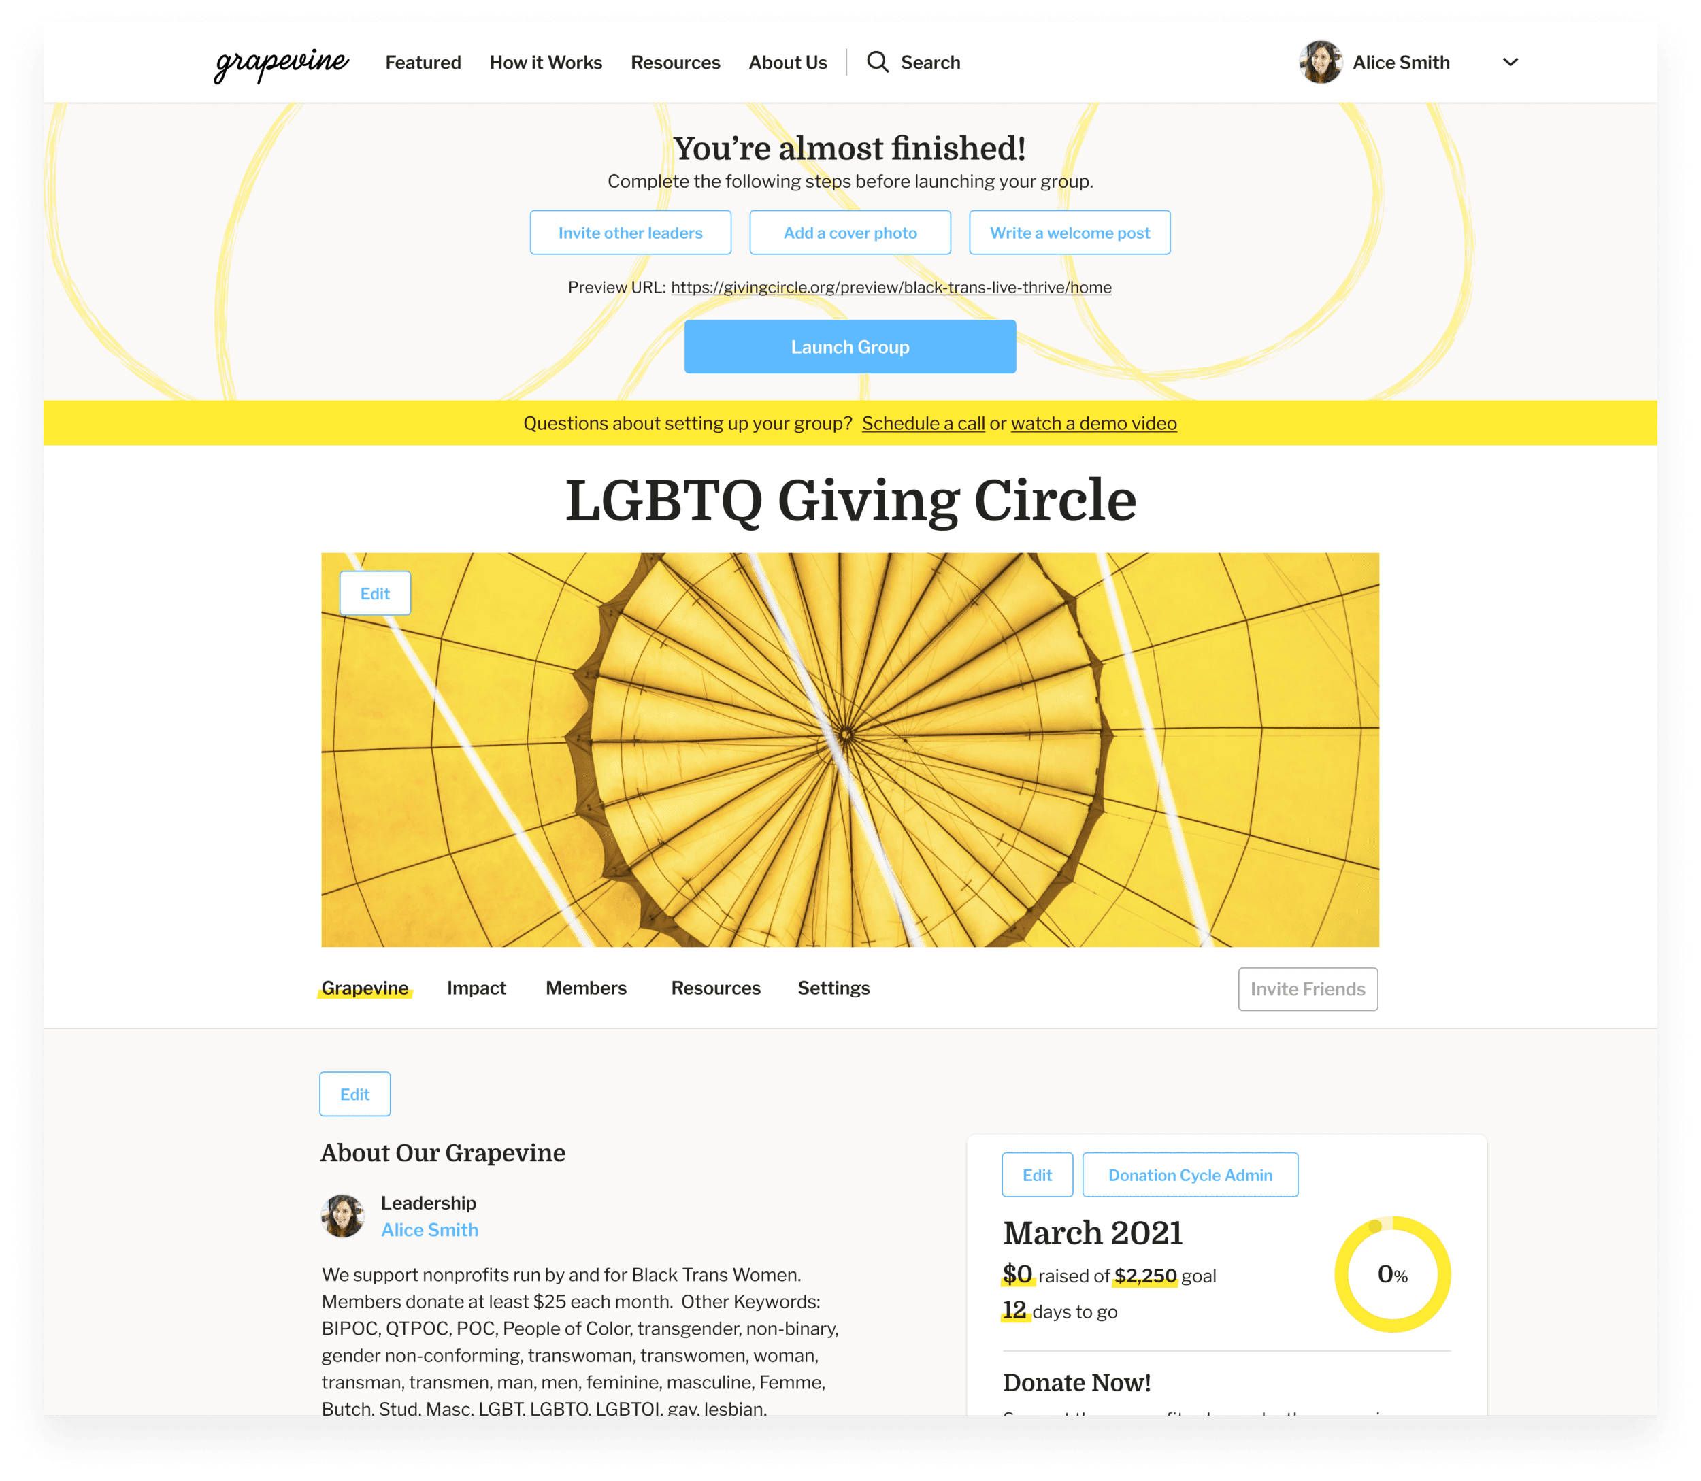Open Featured navigation dropdown
The height and width of the screenshot is (1481, 1701).
tap(423, 61)
